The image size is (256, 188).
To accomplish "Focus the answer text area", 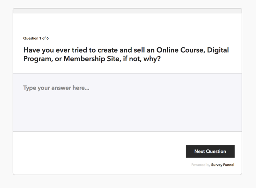I will tap(127, 102).
